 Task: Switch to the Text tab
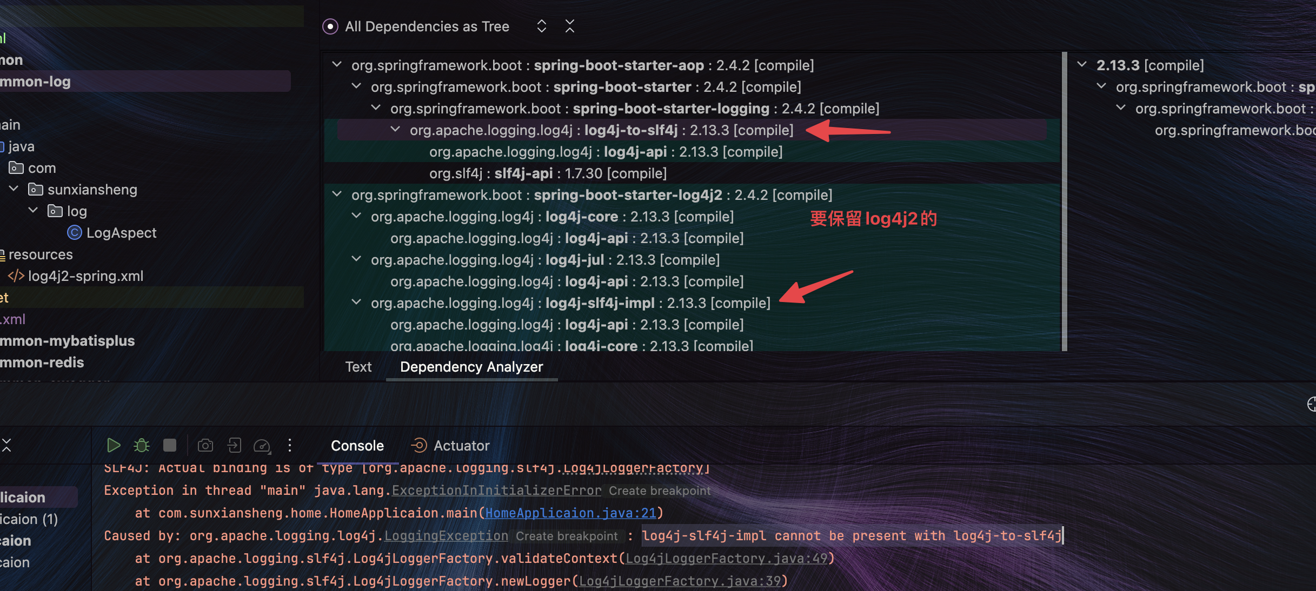point(358,367)
